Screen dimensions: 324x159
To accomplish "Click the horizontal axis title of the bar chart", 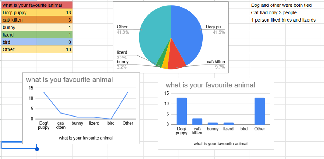I will pos(220,144).
